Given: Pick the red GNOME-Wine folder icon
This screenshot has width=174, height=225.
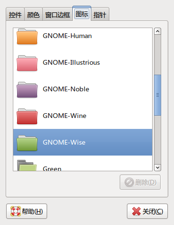Looking at the screenshot, I should (27, 116).
